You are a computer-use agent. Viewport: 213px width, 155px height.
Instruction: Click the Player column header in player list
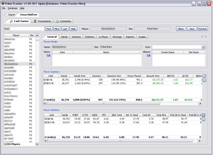(x=16, y=35)
